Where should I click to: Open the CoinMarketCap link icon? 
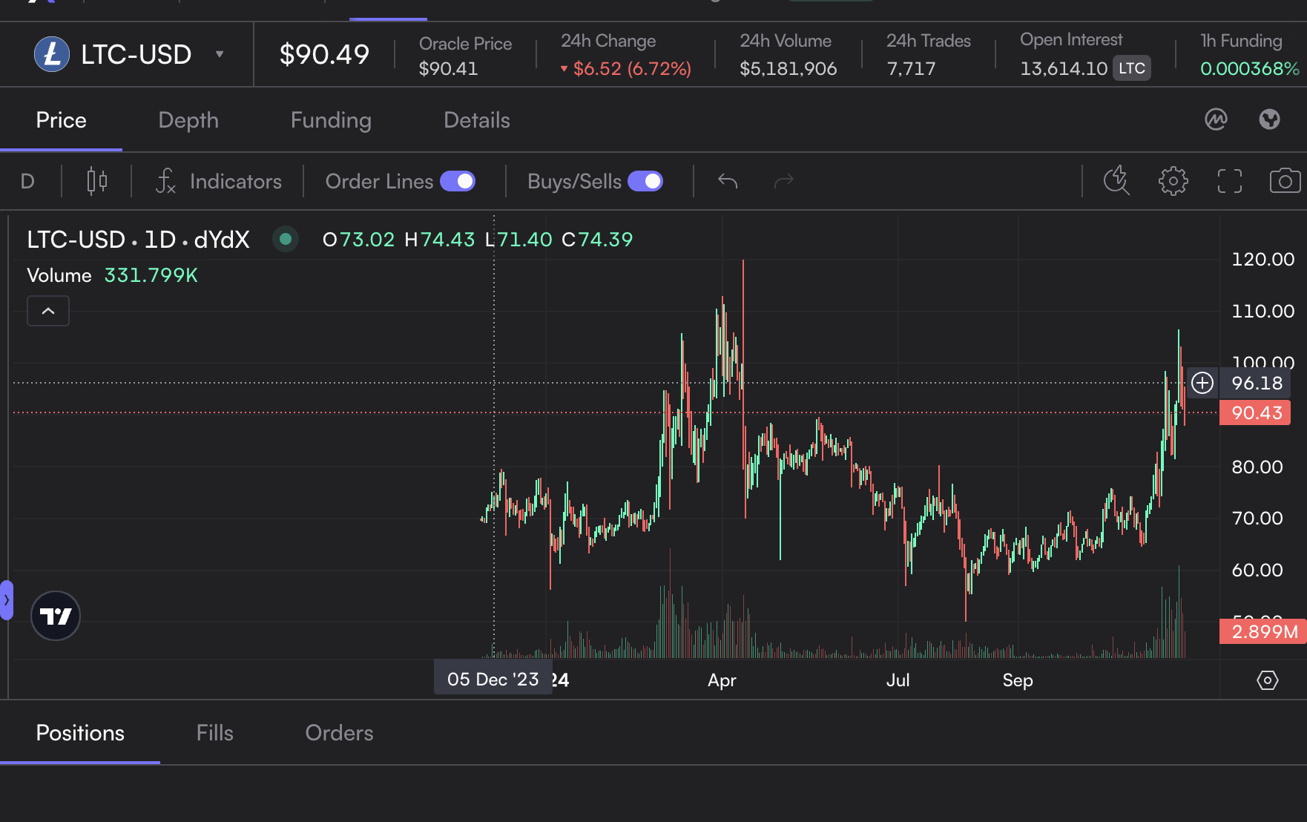tap(1216, 119)
